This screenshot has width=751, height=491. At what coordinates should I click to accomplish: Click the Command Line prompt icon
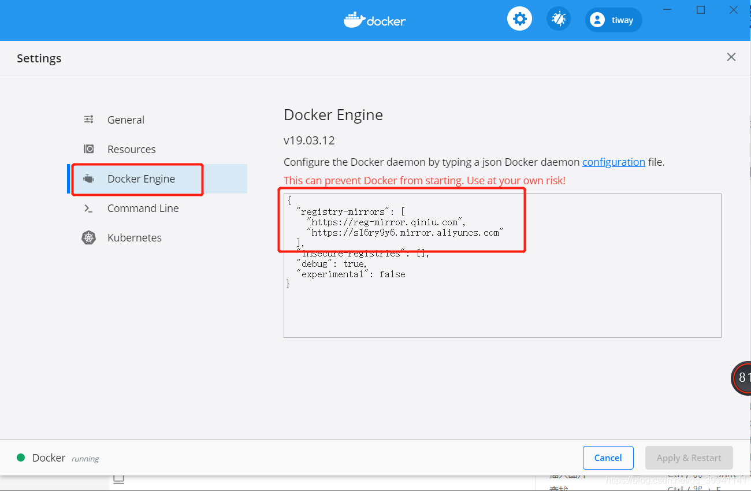pyautogui.click(x=88, y=209)
